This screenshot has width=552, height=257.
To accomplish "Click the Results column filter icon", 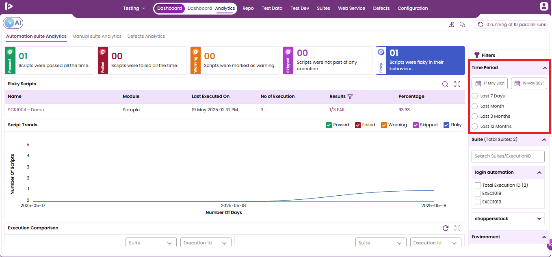I will click(350, 97).
